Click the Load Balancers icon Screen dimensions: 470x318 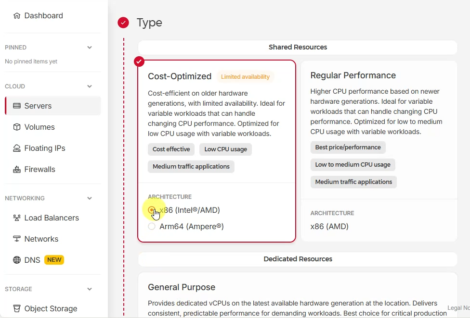point(17,218)
